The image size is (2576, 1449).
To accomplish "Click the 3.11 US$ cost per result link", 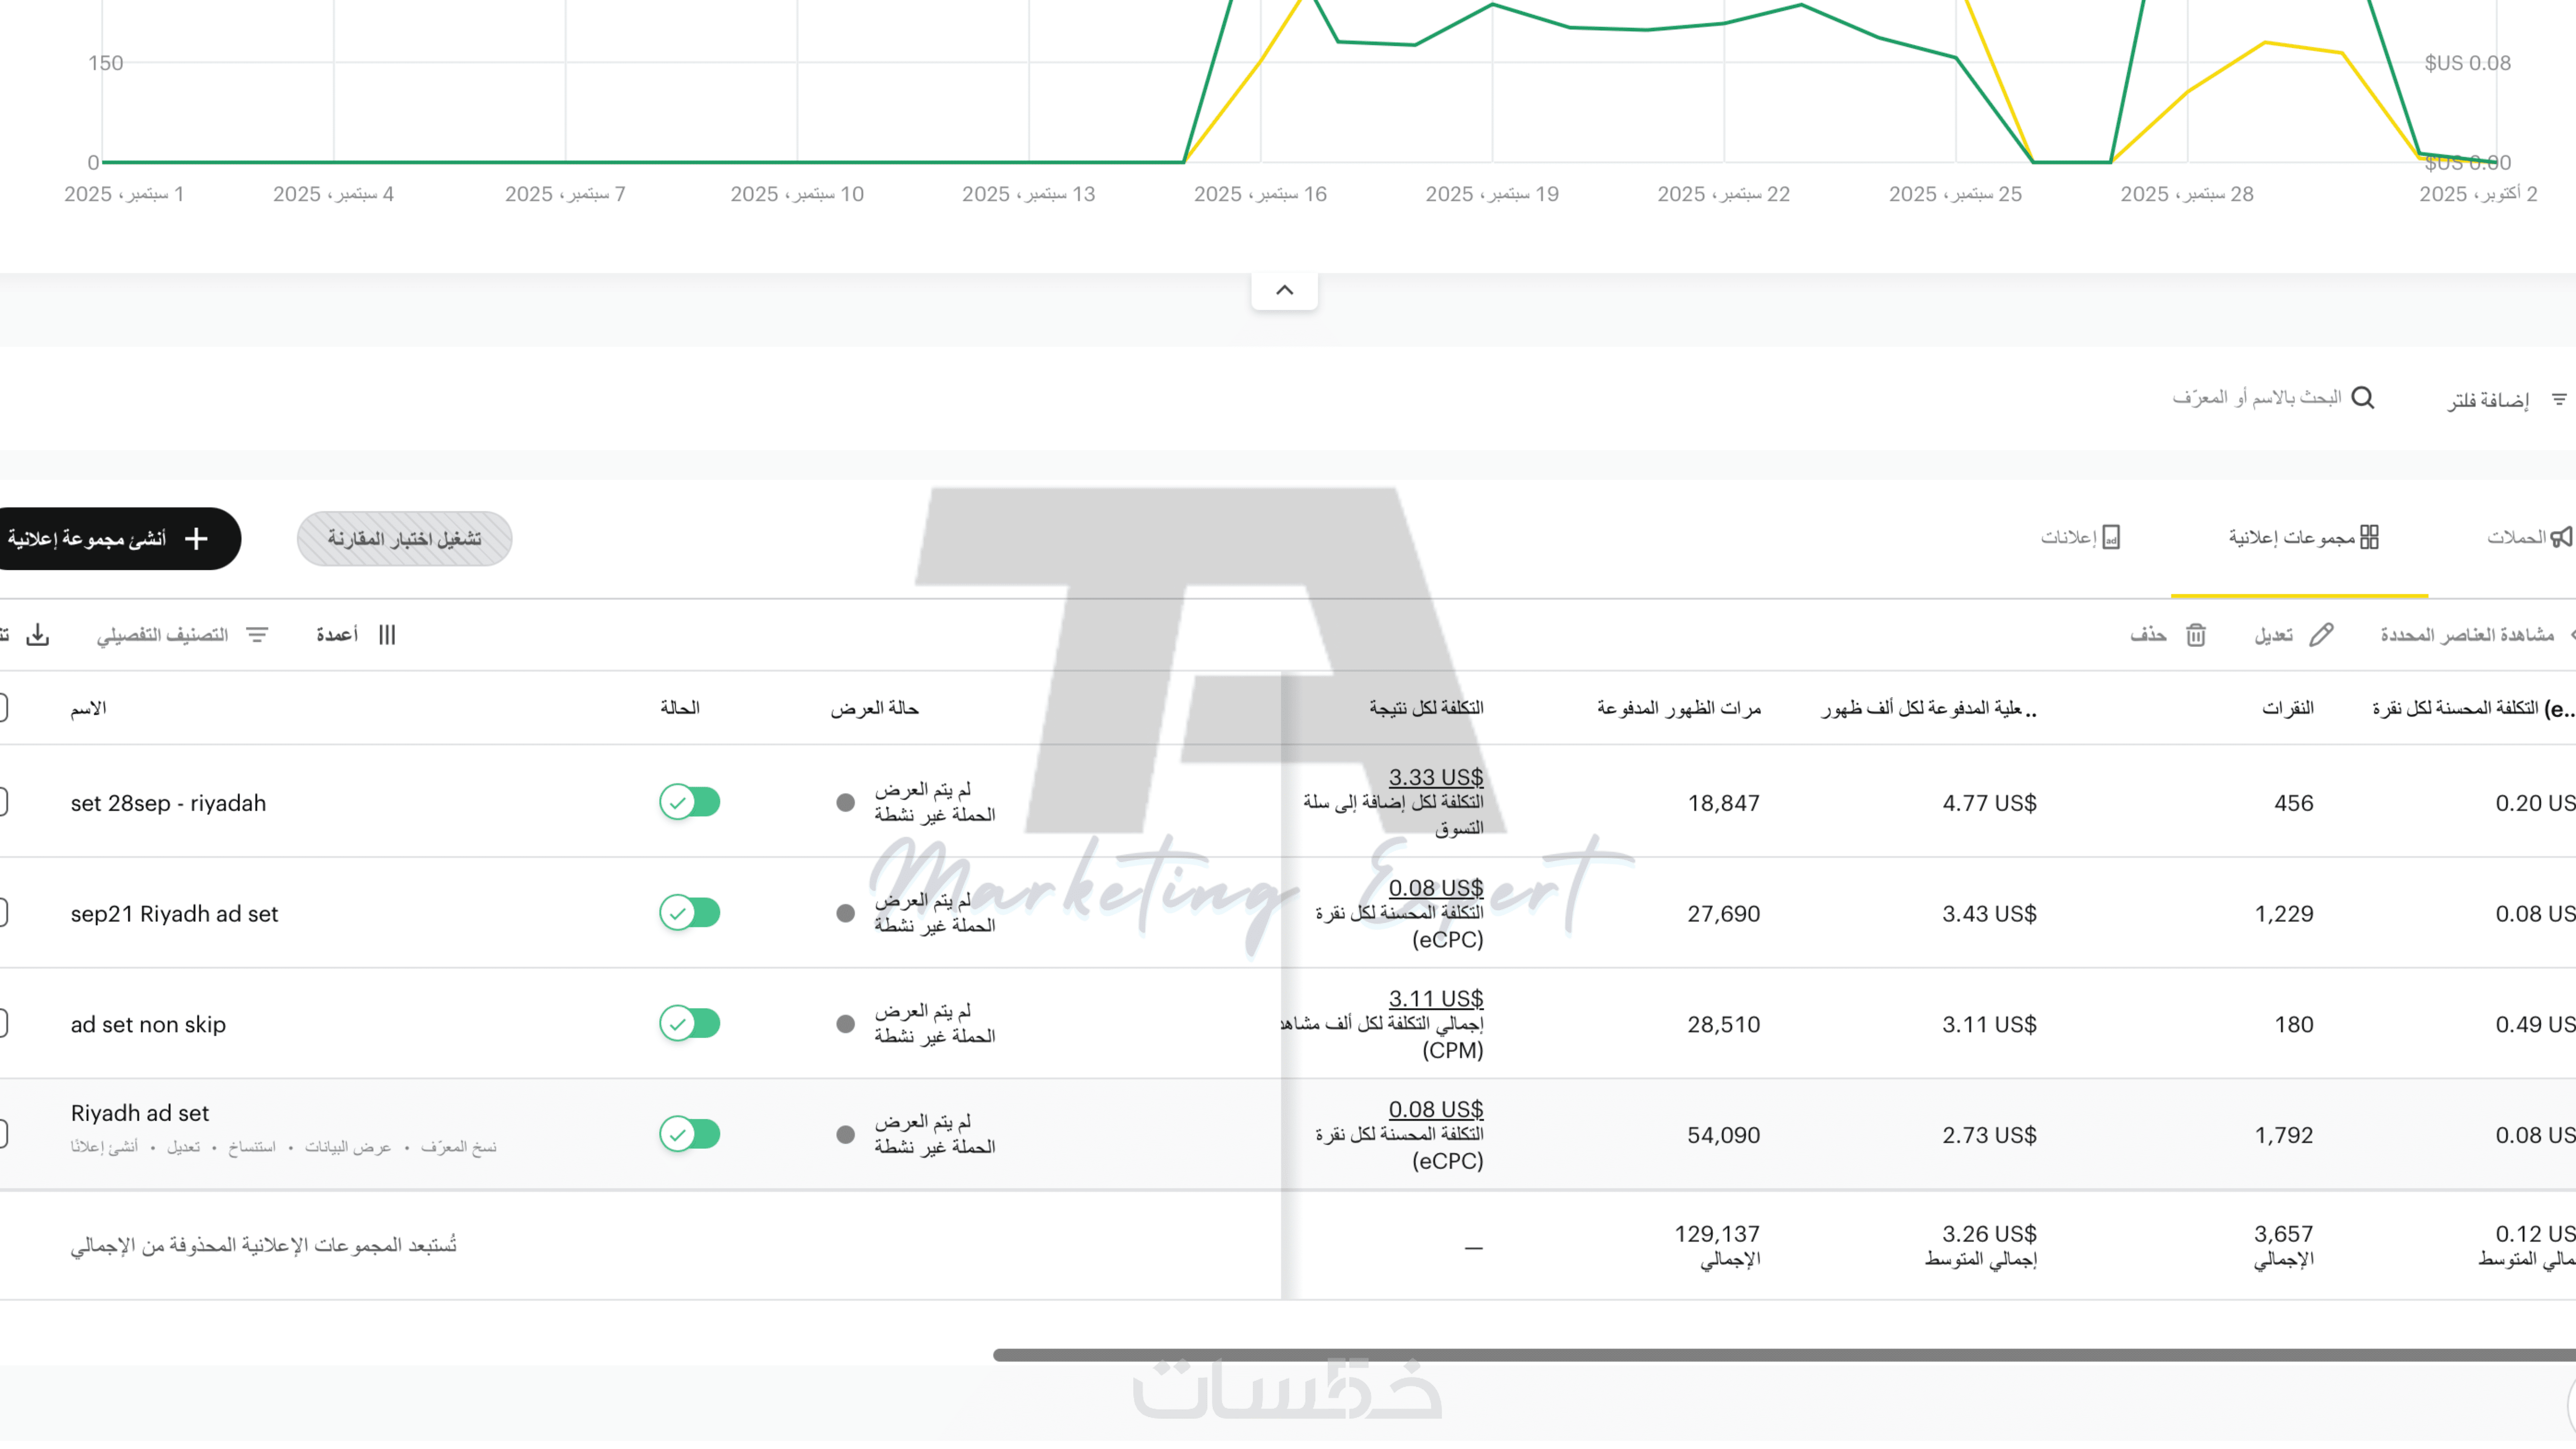I will click(1435, 998).
